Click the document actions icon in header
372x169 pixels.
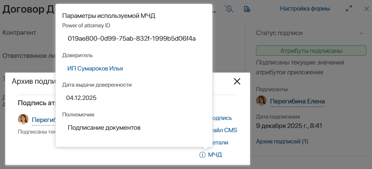247,9
